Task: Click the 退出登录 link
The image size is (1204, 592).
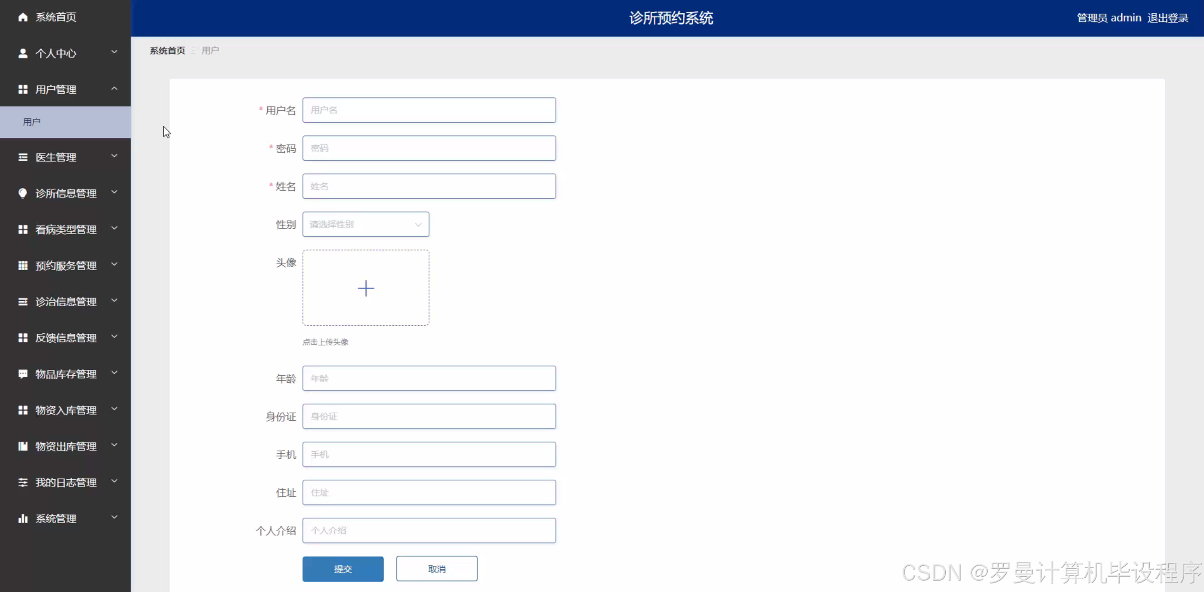Action: [1167, 18]
